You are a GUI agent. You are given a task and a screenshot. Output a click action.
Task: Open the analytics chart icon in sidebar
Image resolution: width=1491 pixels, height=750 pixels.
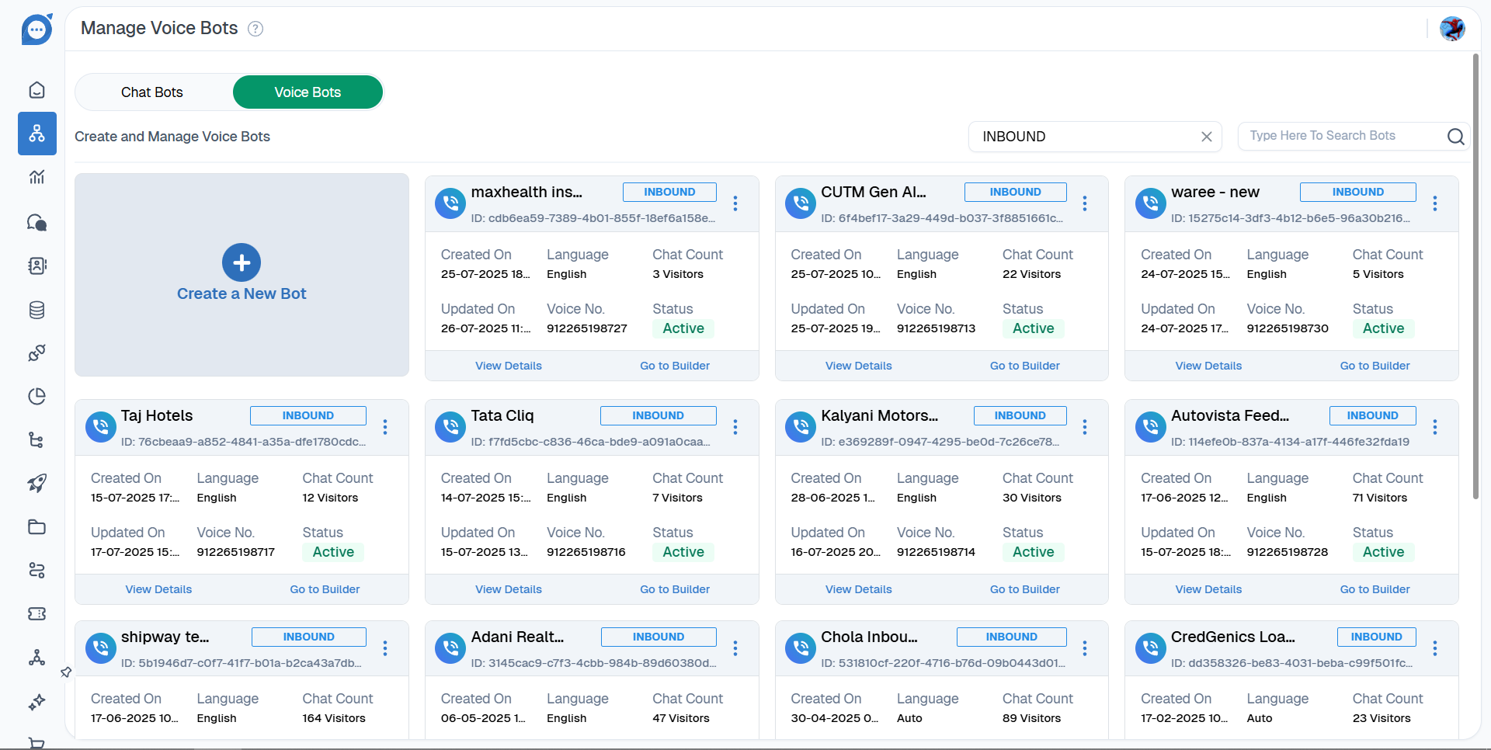36,177
